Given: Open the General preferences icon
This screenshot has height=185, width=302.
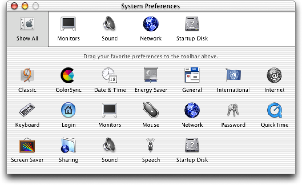Looking at the screenshot, I should 192,75.
